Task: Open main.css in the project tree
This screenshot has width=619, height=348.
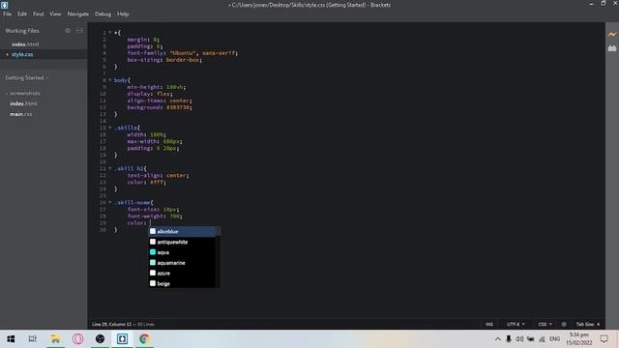Action: point(21,114)
